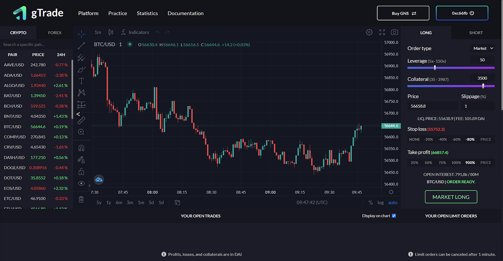
Task: Choose custom PRICE for take profit
Action: tap(486, 163)
